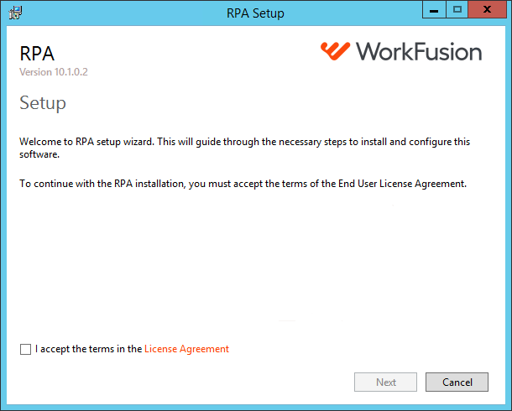
Task: Select the large RPA heading
Action: [37, 54]
